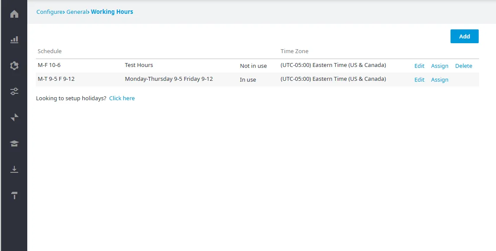Edit the M-F 10-6 schedule

[419, 66]
